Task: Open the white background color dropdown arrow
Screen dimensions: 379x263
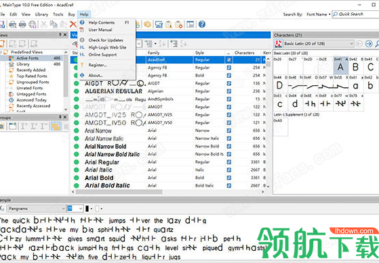Action: point(102,209)
